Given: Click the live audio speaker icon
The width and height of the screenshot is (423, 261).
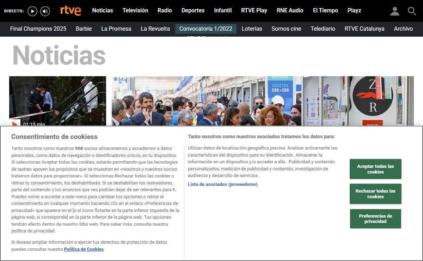Looking at the screenshot, I should (45, 11).
